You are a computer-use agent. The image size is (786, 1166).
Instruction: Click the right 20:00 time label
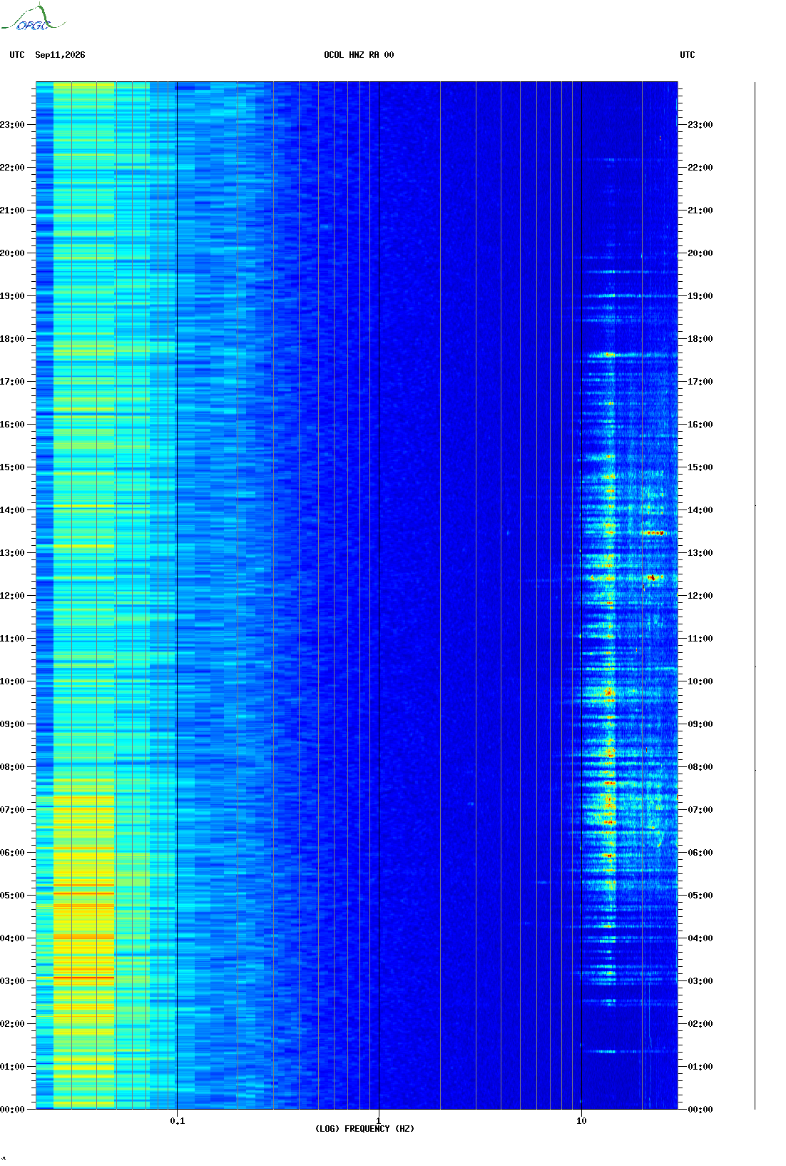(700, 253)
